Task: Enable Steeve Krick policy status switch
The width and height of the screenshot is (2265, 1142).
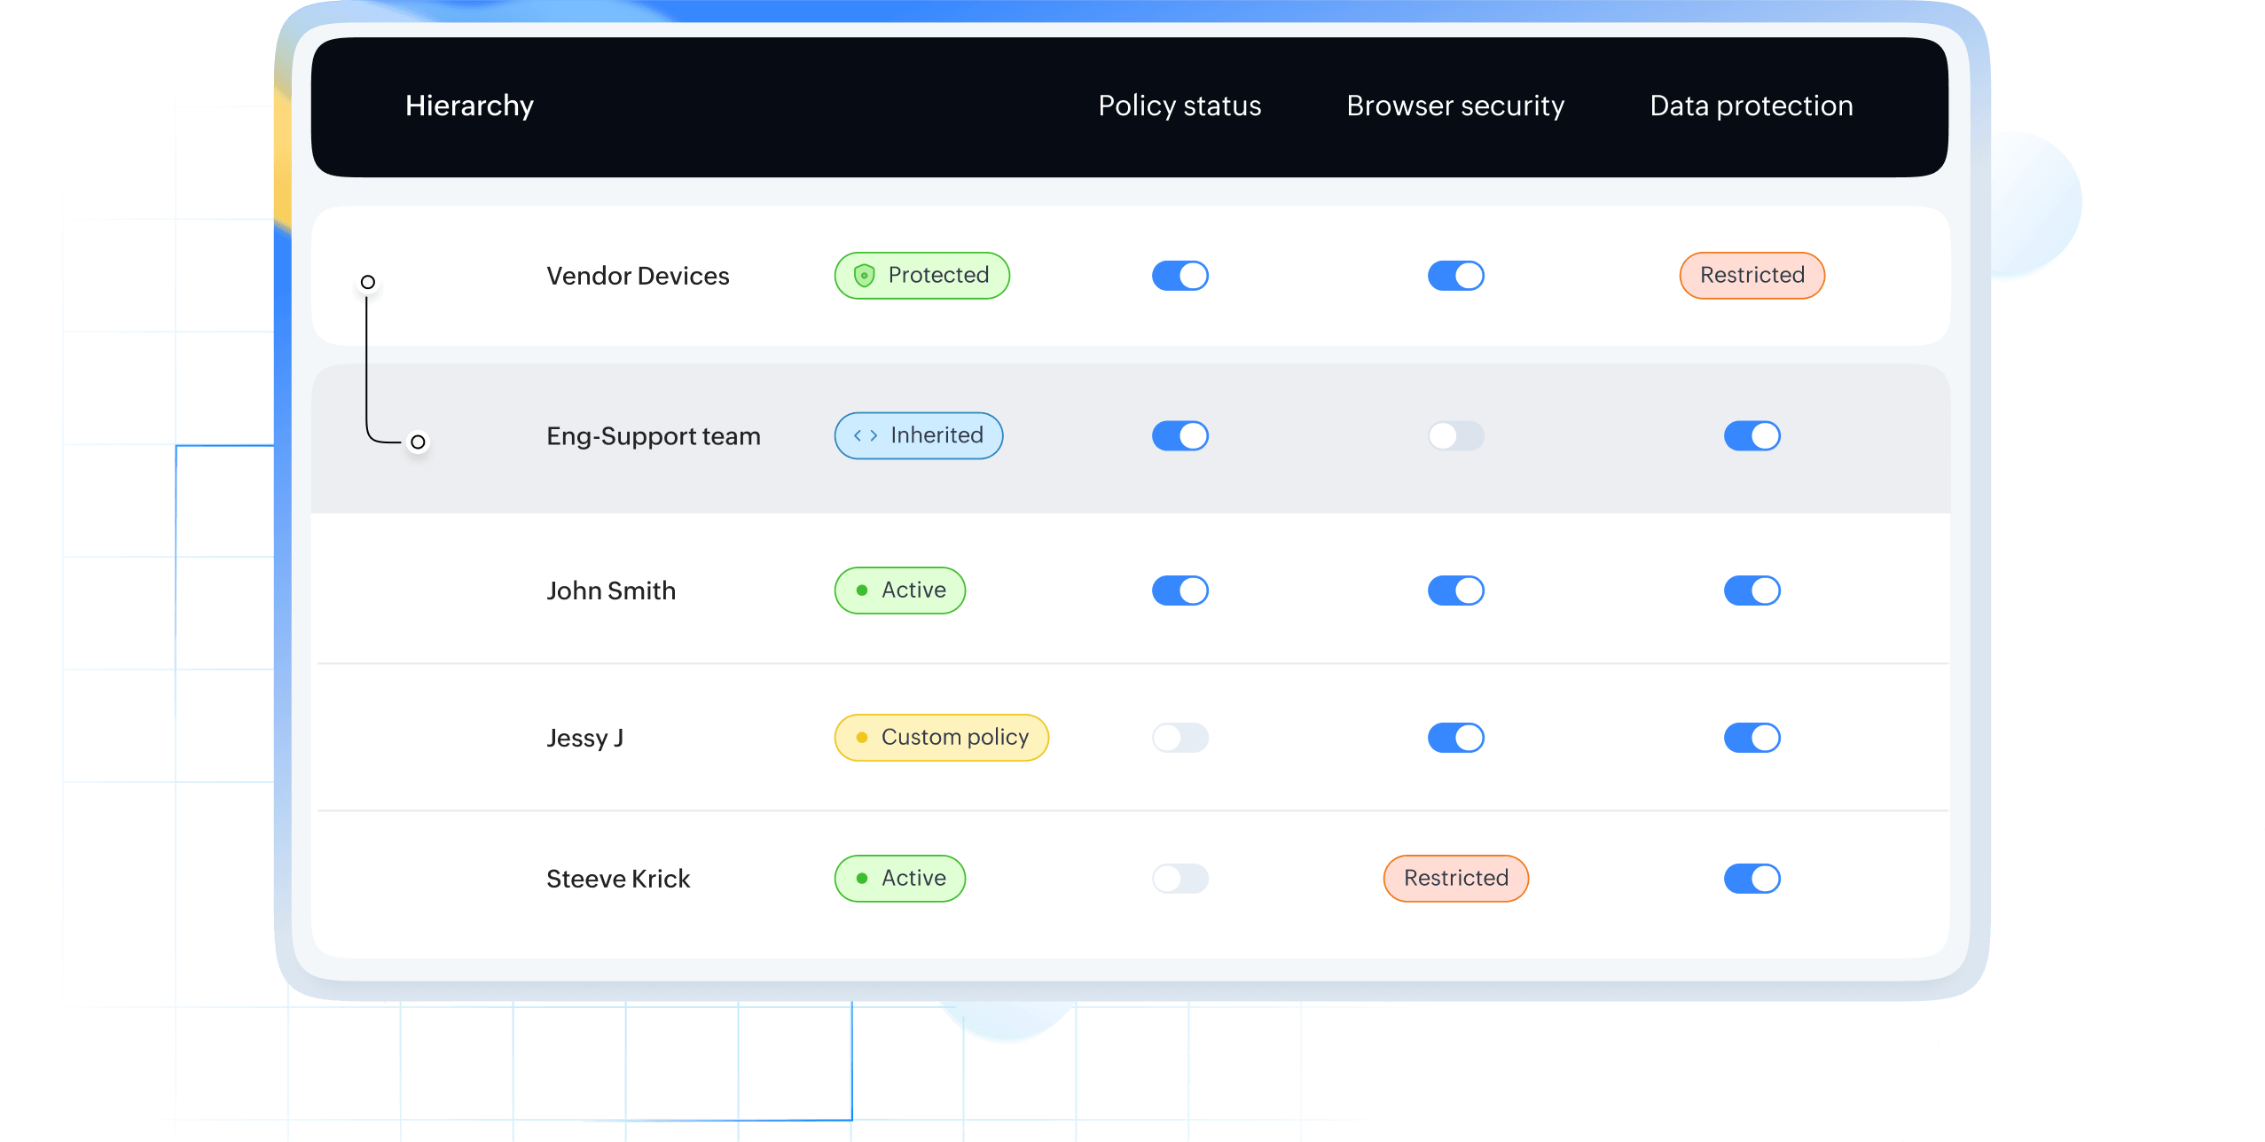Action: coord(1180,879)
